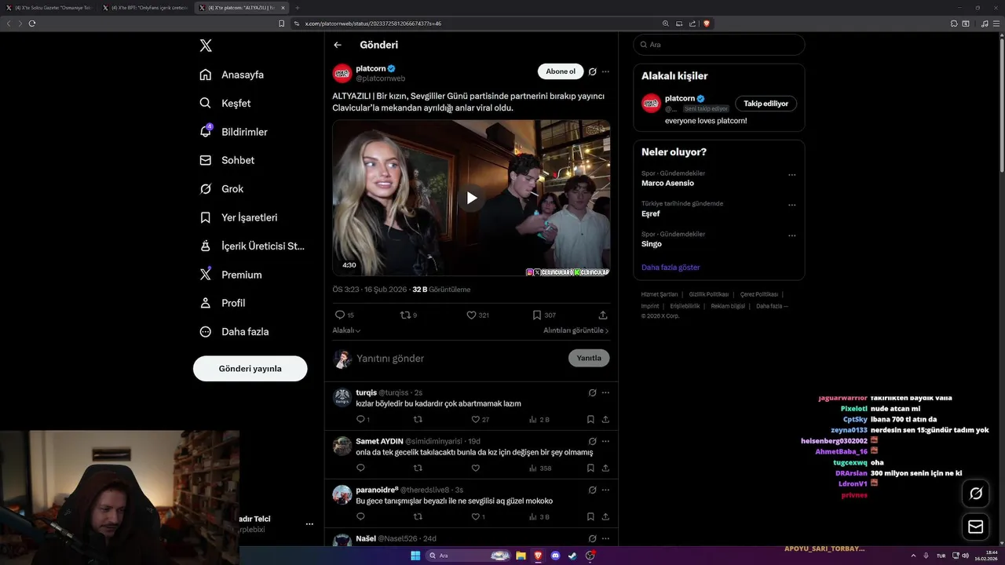Image resolution: width=1005 pixels, height=565 pixels.
Task: Repost Samet AYDIN reply
Action: pyautogui.click(x=418, y=468)
